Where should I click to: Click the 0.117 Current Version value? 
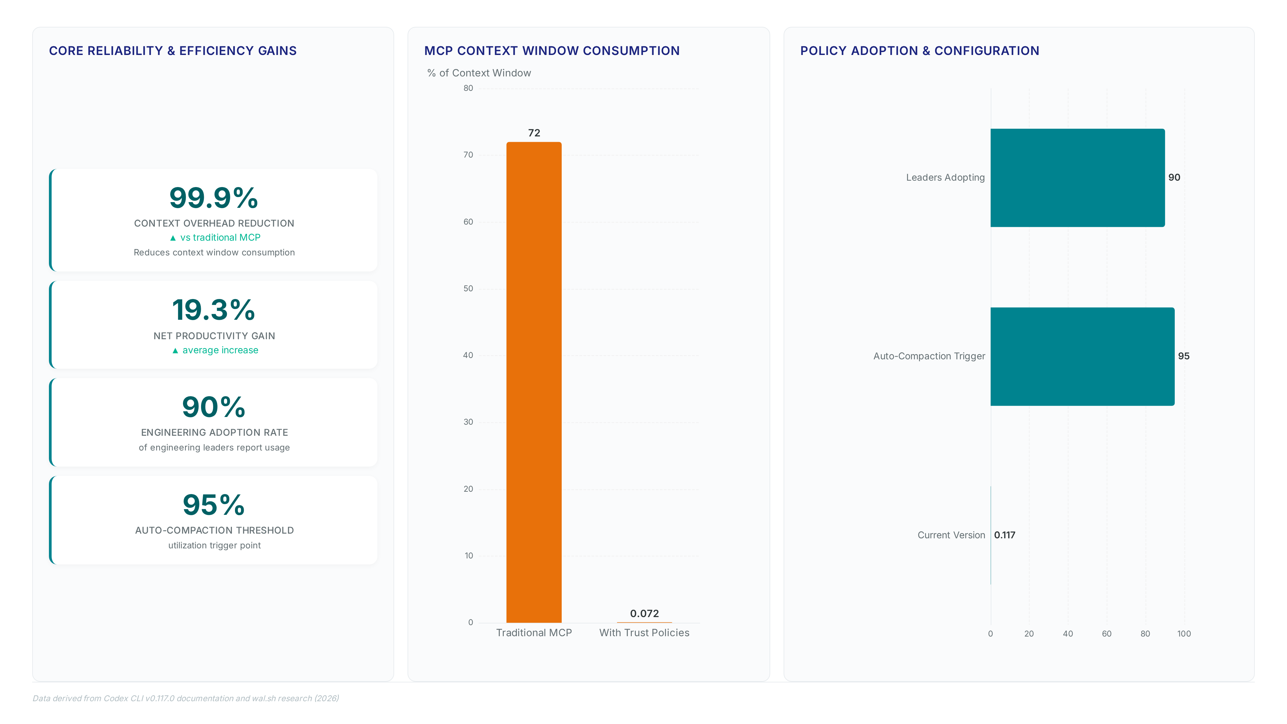(1004, 535)
